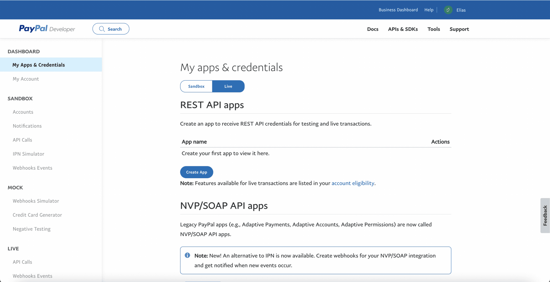Open the Elias profile avatar icon

448,10
